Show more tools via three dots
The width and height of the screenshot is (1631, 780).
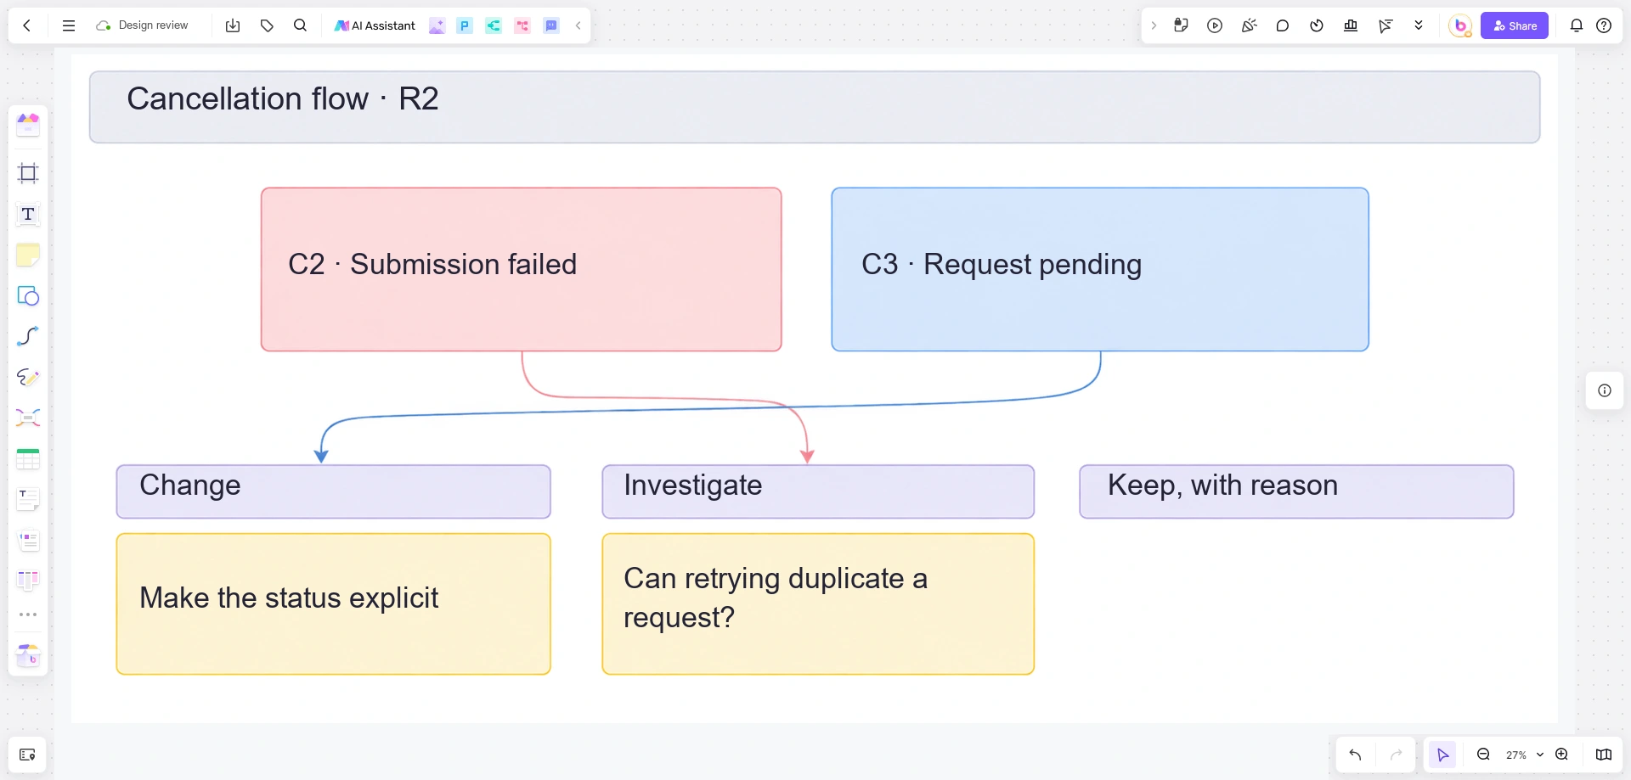click(28, 614)
